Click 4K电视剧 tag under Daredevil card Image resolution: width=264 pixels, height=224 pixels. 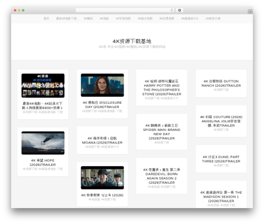pos(154,187)
